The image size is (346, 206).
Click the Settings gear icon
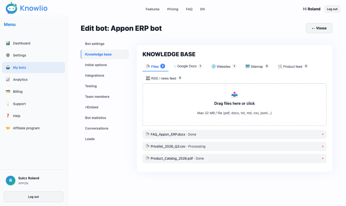(x=8, y=55)
